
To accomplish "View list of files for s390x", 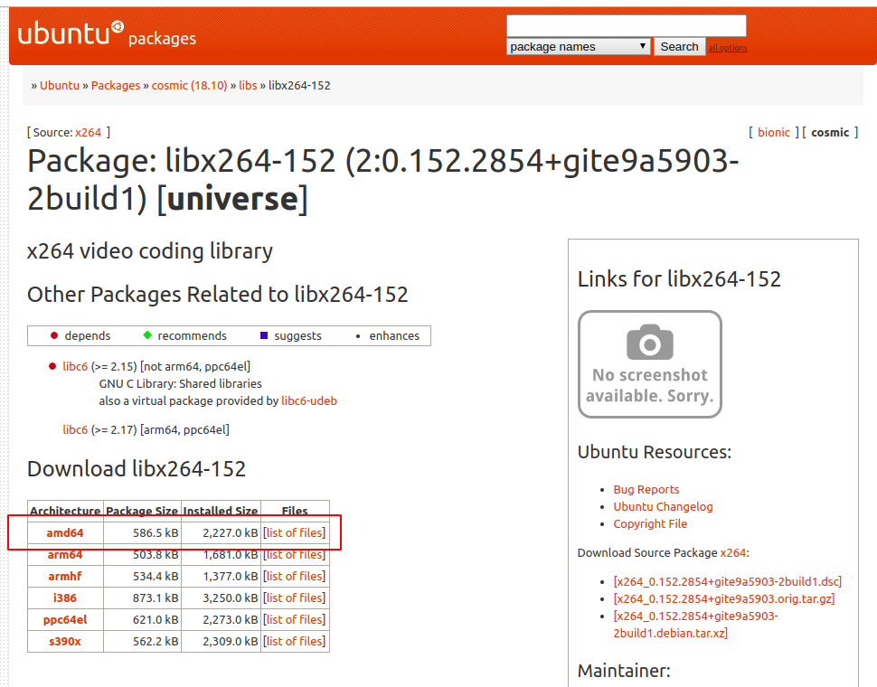I will coord(295,642).
